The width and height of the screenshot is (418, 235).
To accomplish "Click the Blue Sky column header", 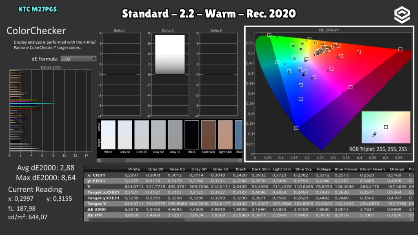I will [303, 169].
